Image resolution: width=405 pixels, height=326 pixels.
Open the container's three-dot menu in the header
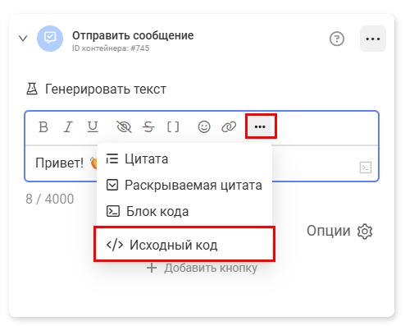pyautogui.click(x=373, y=39)
